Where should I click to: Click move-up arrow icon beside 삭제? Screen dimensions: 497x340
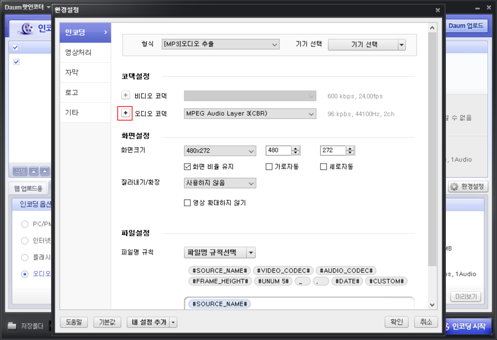(45, 171)
